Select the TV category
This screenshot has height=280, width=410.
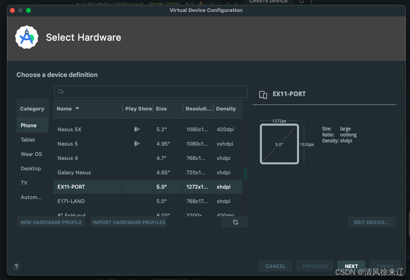(24, 183)
